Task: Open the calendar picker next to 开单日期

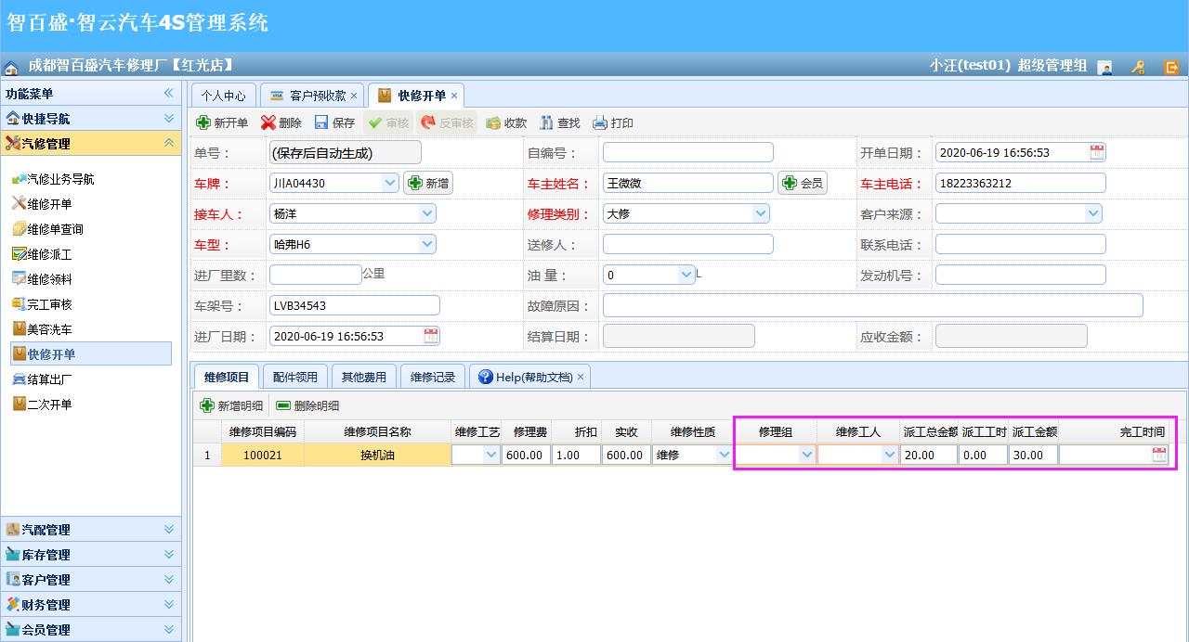Action: [x=1096, y=151]
